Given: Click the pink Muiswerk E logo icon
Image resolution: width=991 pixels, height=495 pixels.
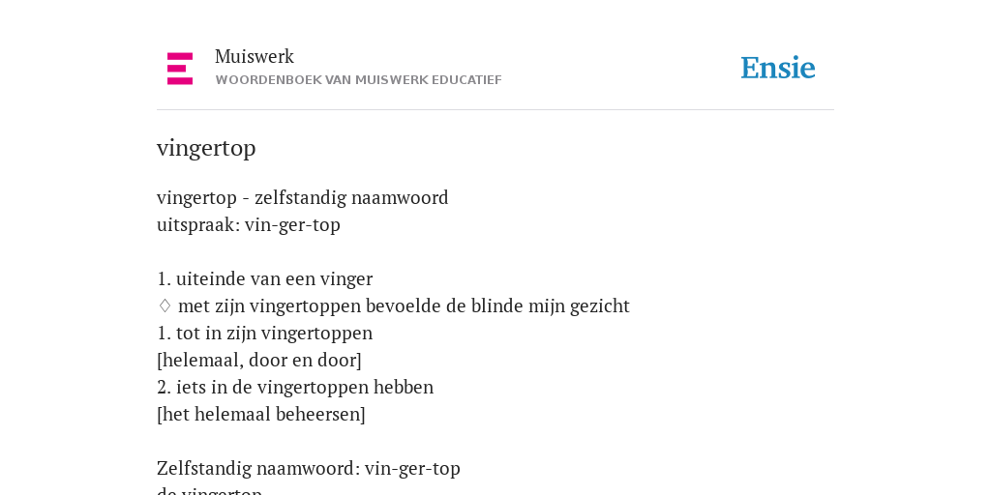Looking at the screenshot, I should tap(180, 69).
